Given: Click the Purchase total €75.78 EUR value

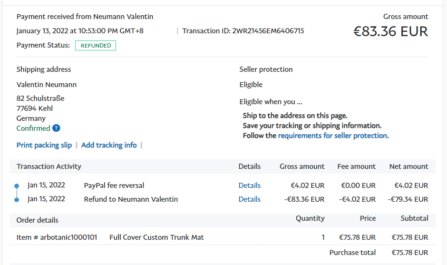Looking at the screenshot, I should [409, 253].
